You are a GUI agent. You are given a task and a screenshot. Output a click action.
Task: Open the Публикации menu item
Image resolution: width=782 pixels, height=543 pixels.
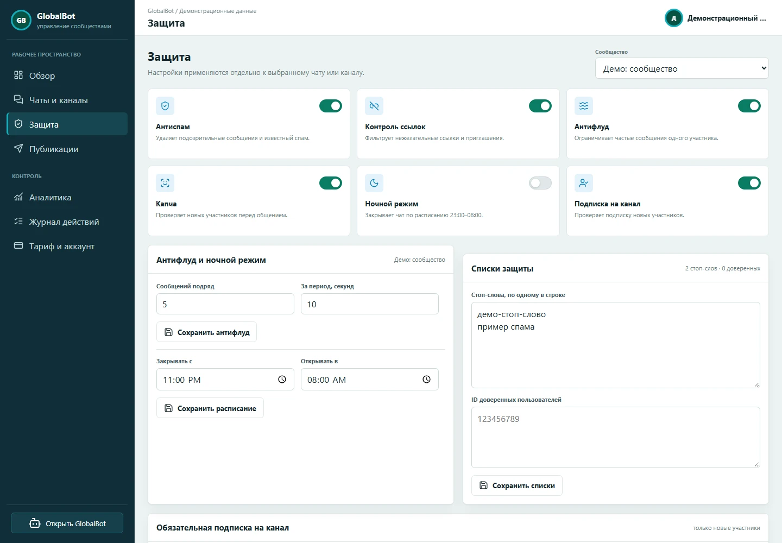(67, 149)
